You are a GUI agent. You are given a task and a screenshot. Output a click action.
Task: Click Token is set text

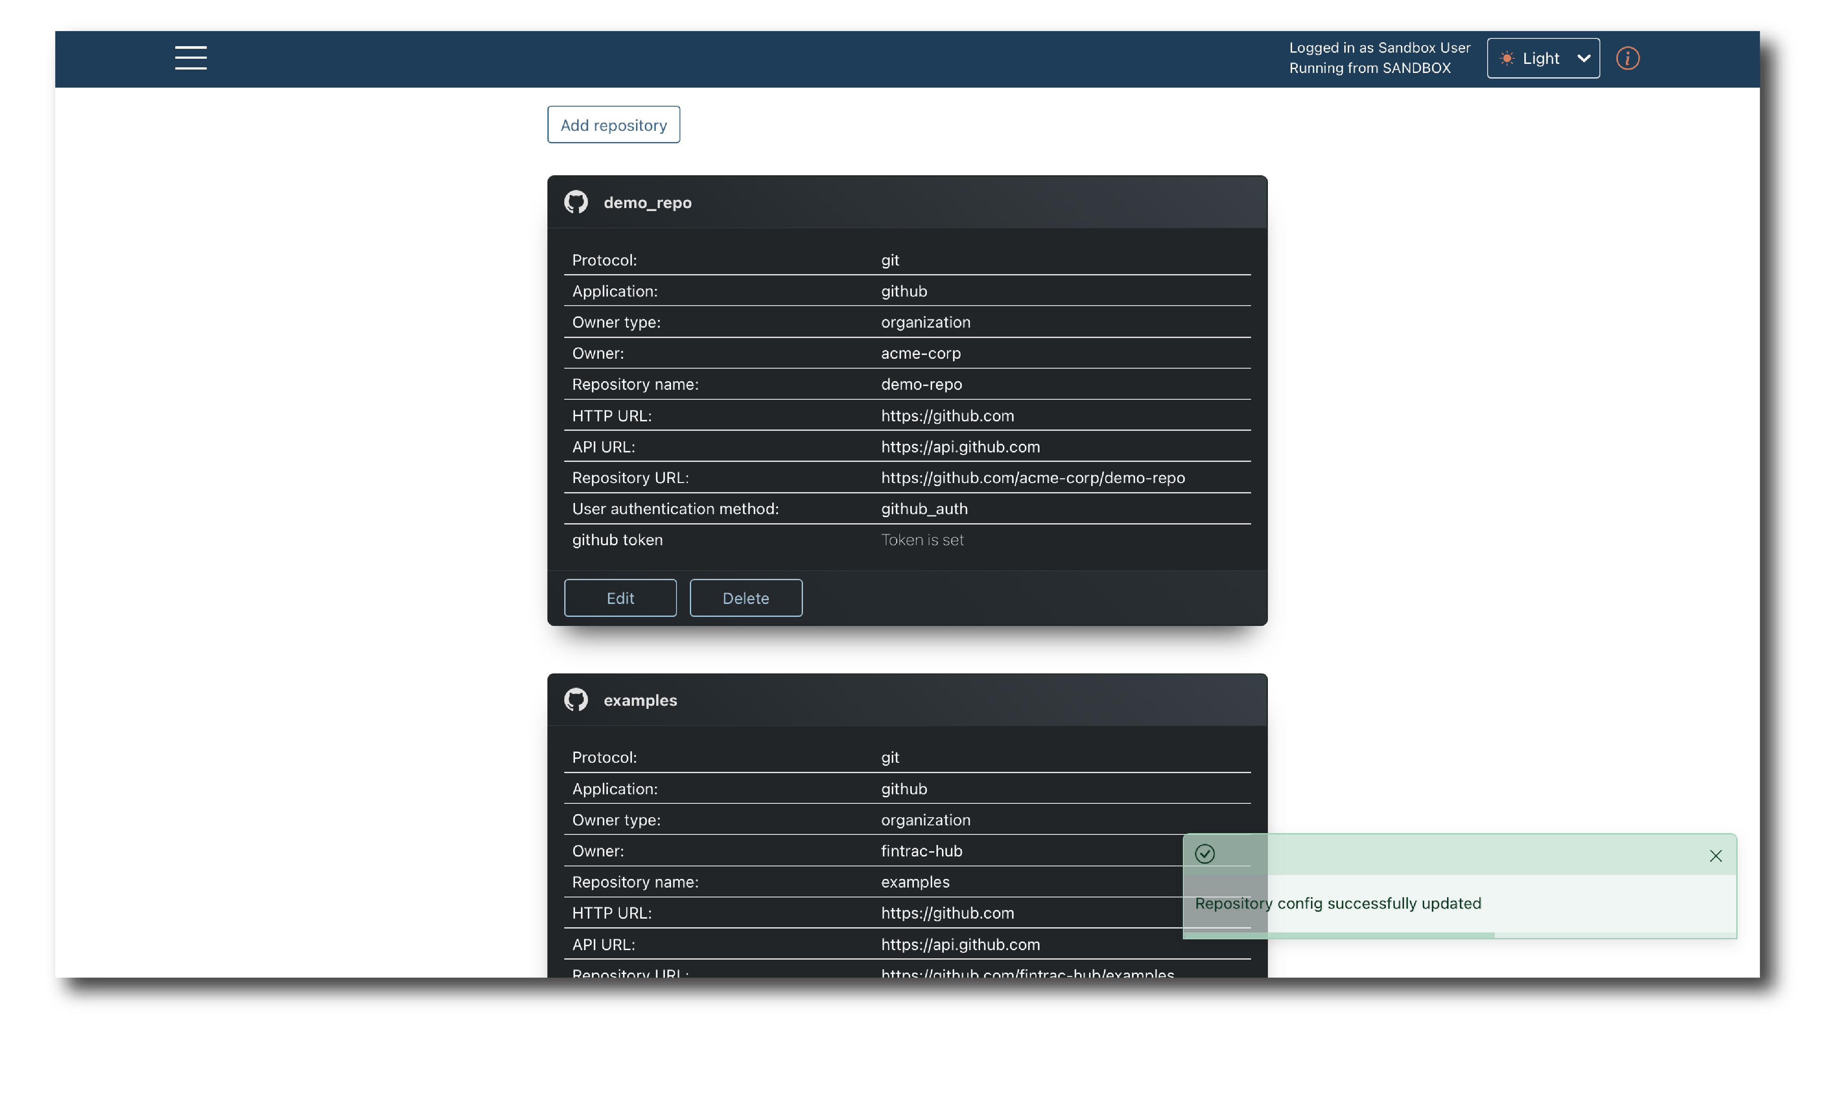tap(922, 540)
